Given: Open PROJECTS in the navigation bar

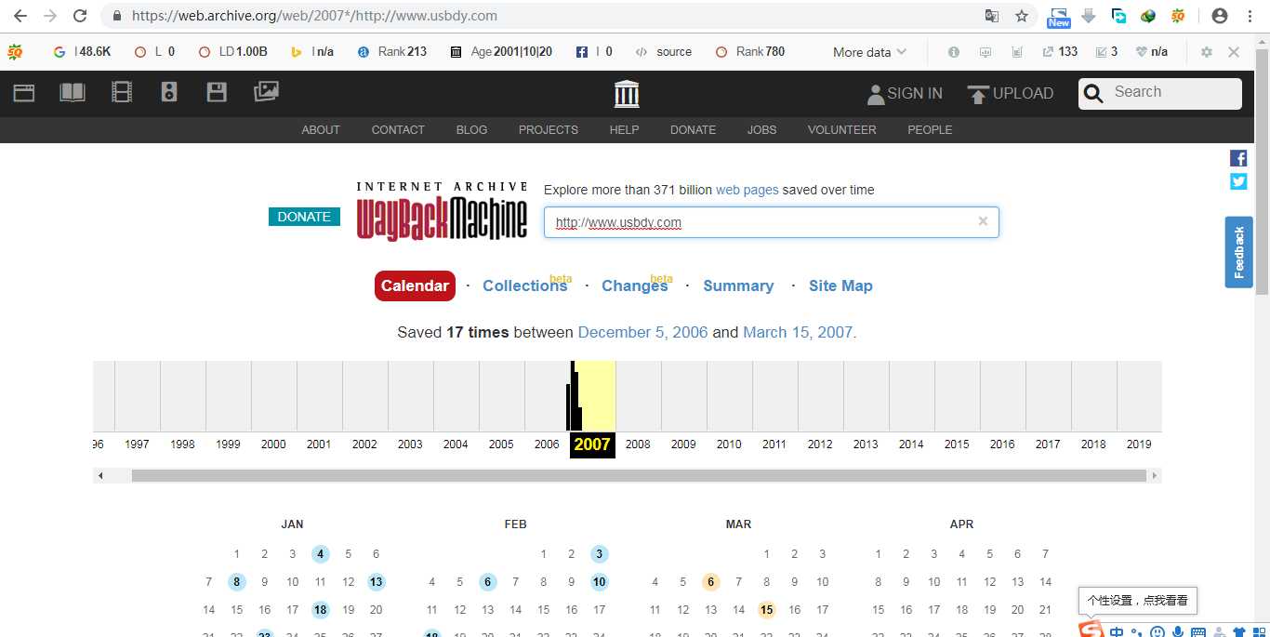Looking at the screenshot, I should (549, 129).
